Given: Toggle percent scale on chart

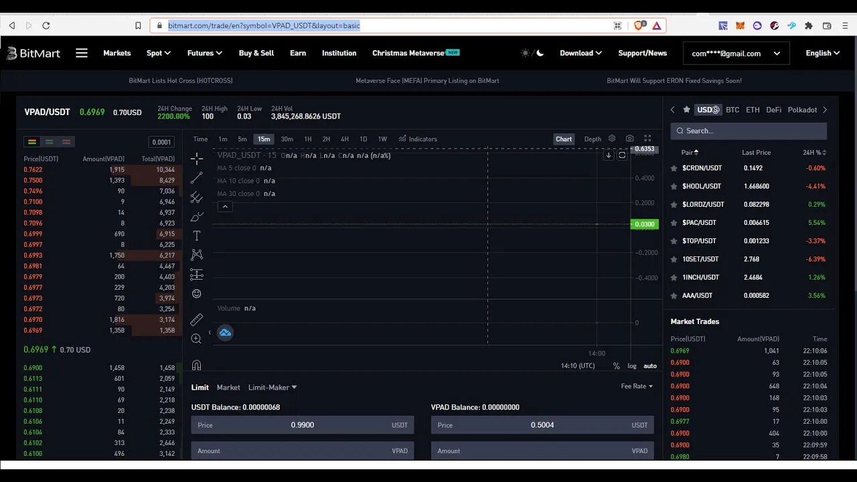Looking at the screenshot, I should [x=617, y=366].
